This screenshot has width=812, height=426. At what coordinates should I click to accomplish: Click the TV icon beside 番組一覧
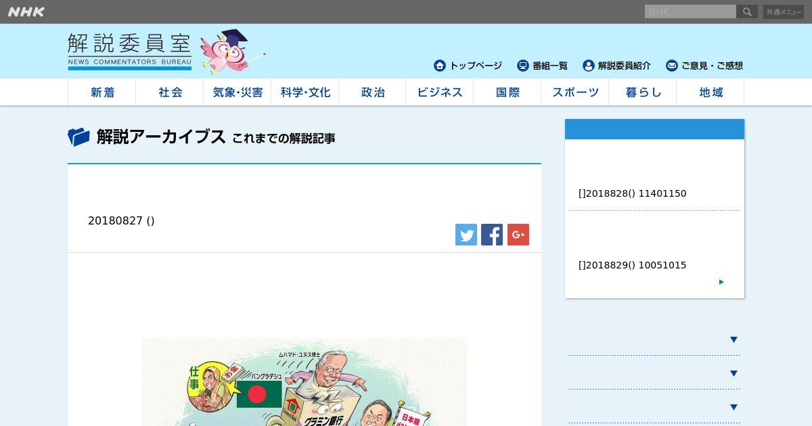pyautogui.click(x=523, y=66)
